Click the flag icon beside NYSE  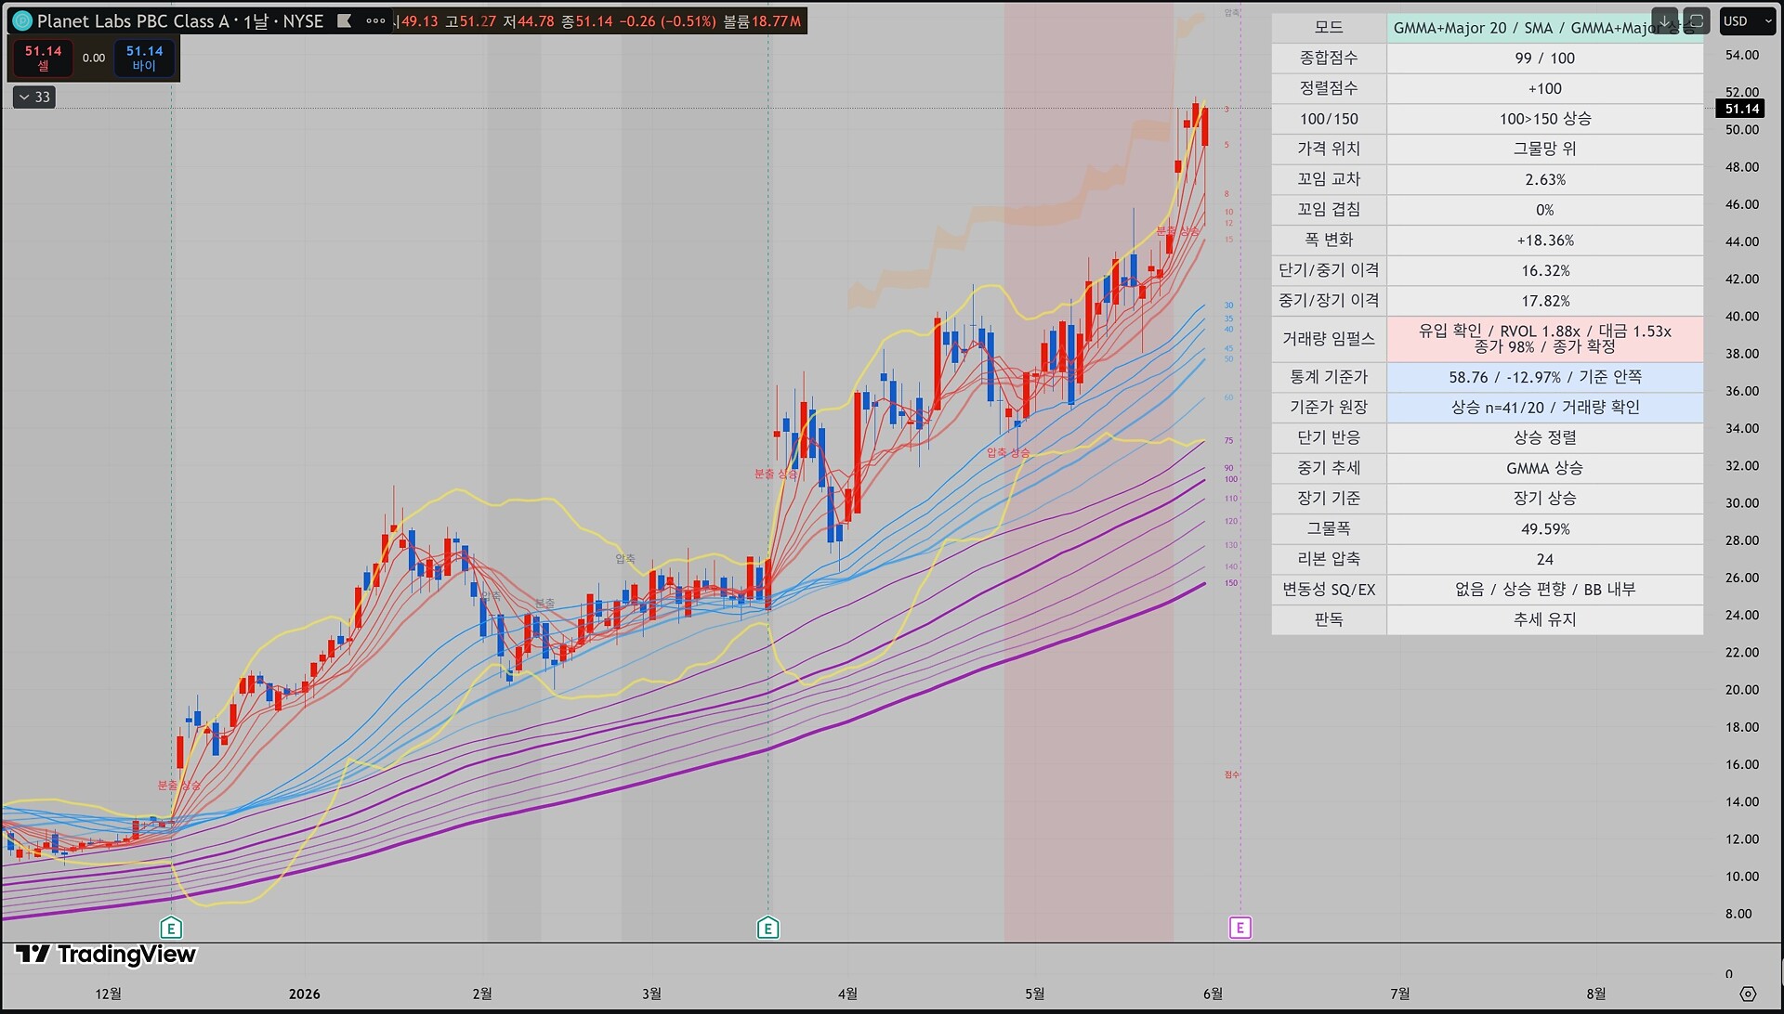344,20
